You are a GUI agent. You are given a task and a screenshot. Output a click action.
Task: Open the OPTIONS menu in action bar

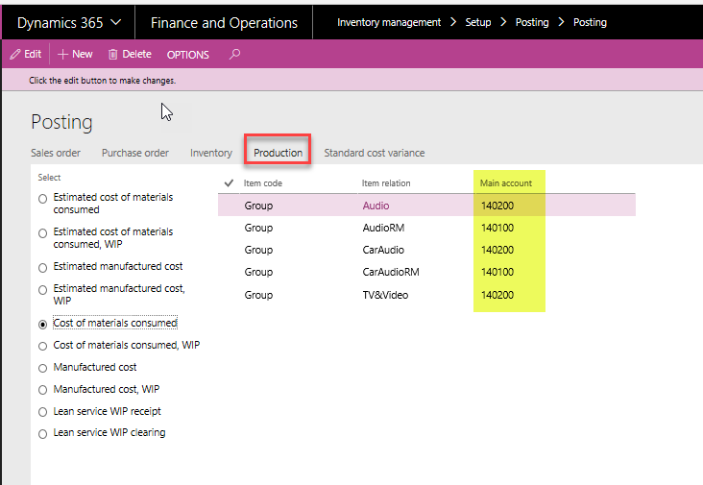[187, 55]
